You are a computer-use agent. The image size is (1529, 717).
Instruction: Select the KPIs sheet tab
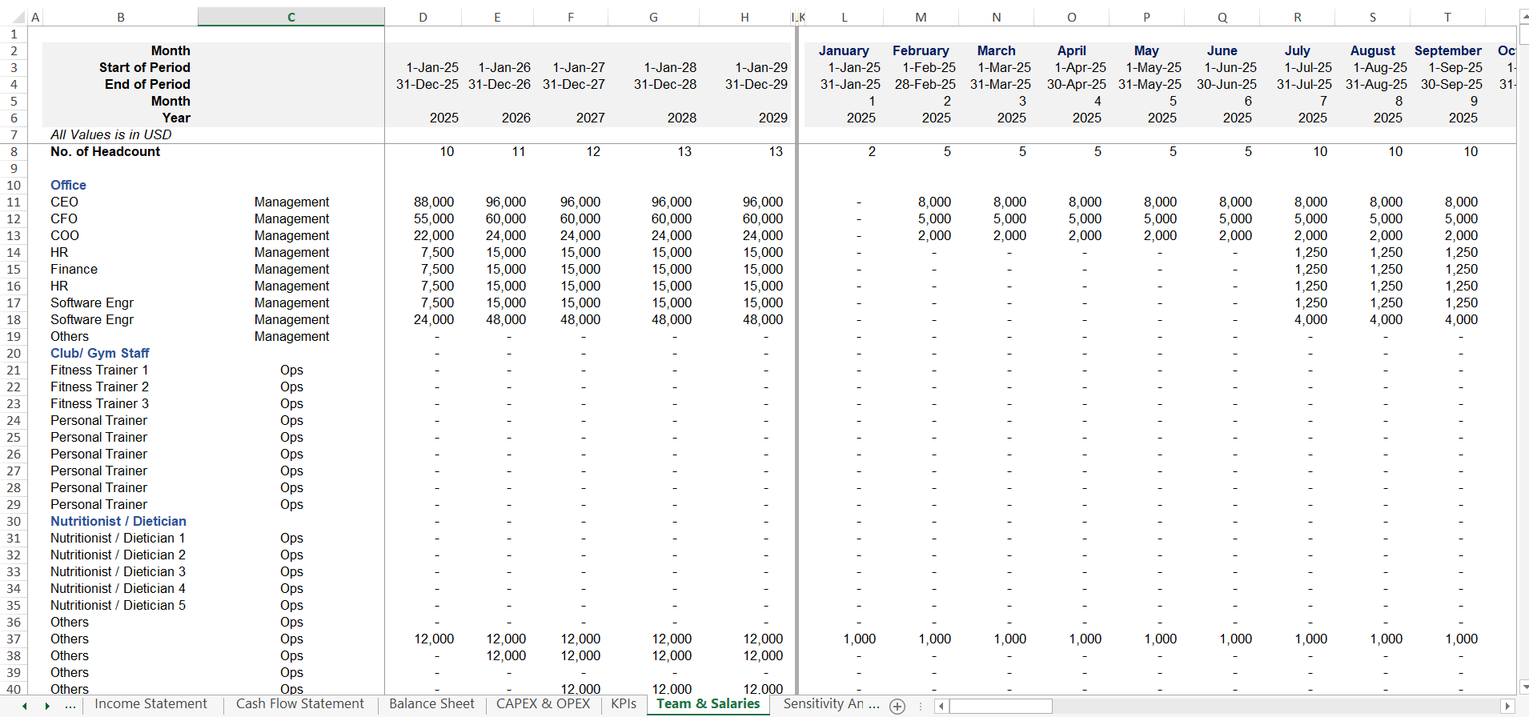(x=624, y=704)
